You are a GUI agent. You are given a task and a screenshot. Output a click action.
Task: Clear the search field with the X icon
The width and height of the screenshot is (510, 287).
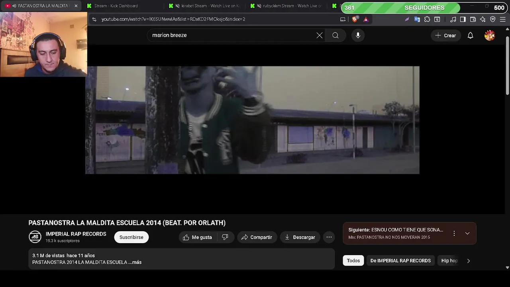(x=320, y=35)
